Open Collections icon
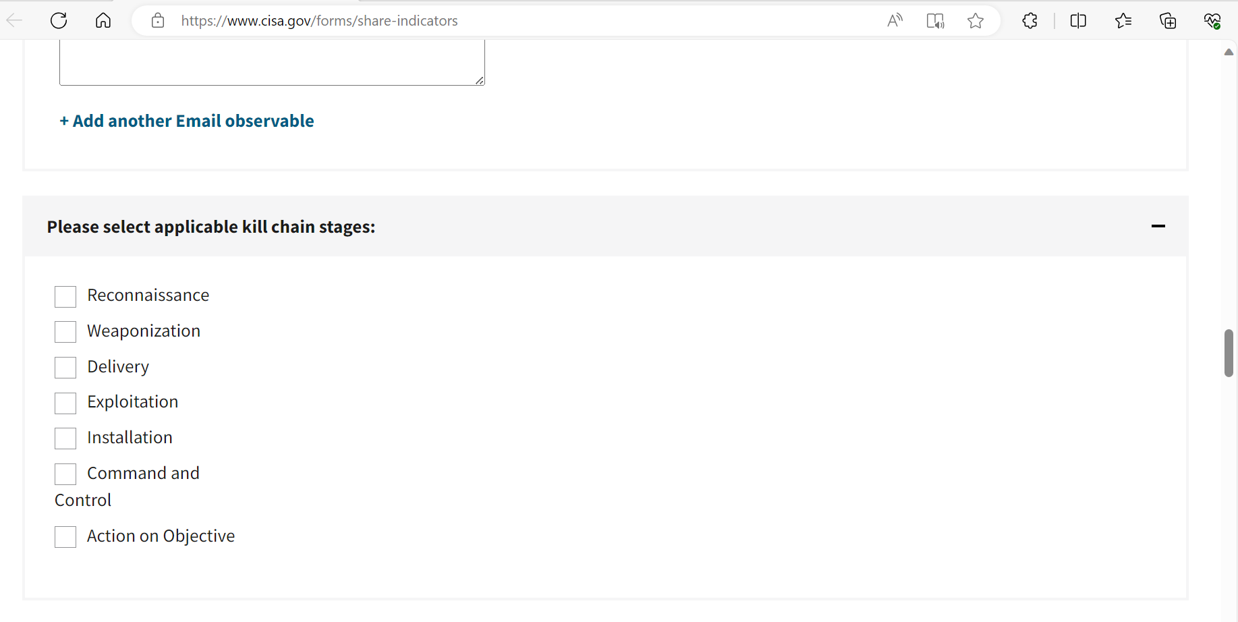 (1168, 21)
